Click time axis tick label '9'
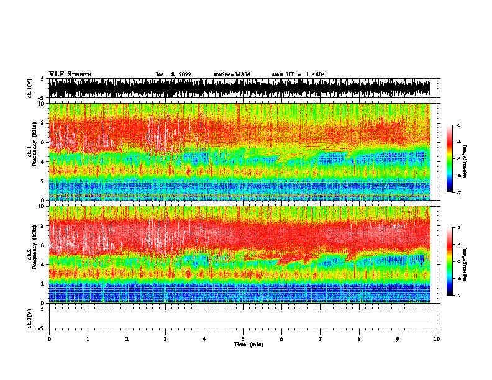This screenshot has height=380, width=492. 398,339
